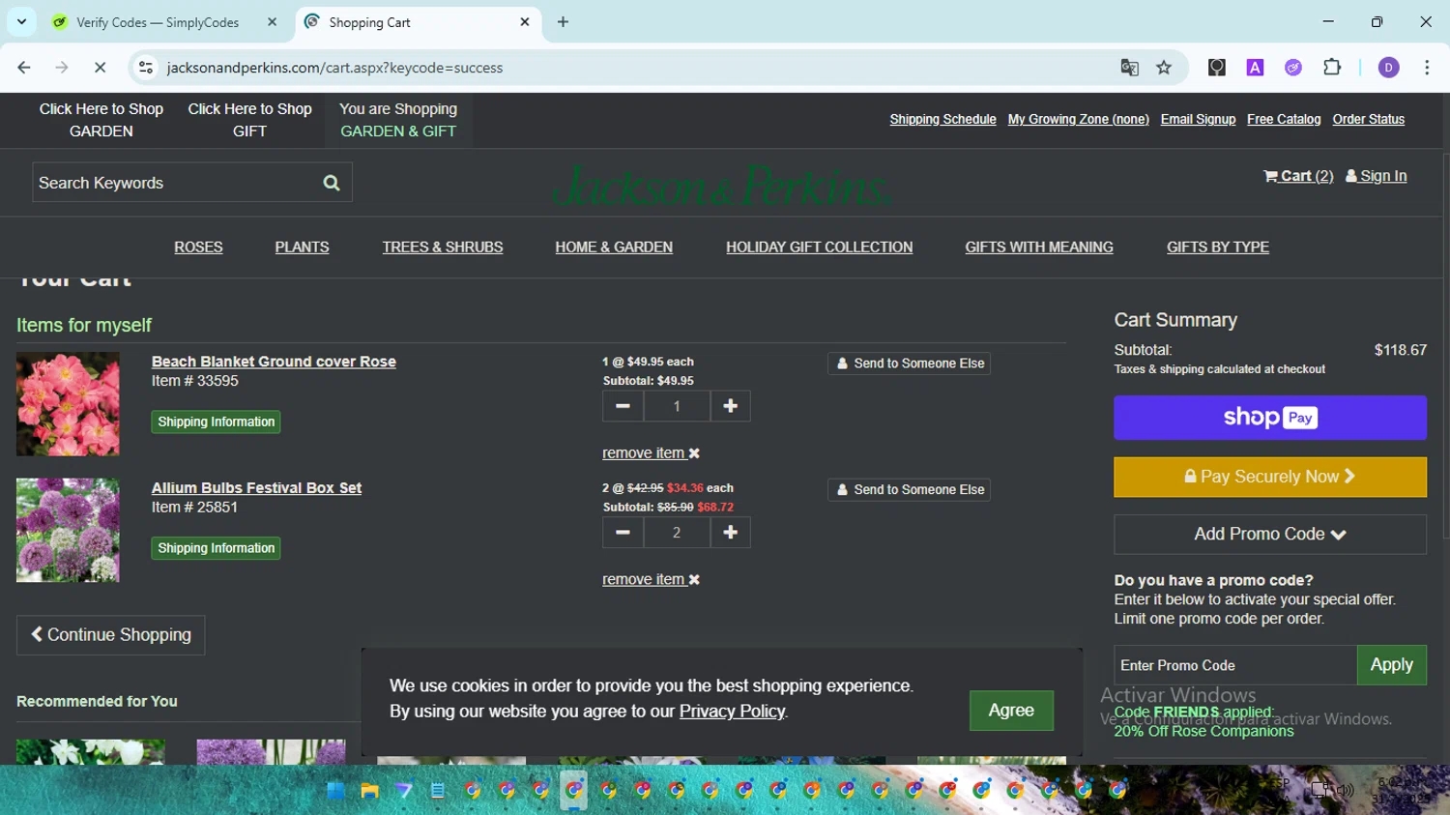1450x815 pixels.
Task: Open a new browser tab
Action: [x=563, y=22]
